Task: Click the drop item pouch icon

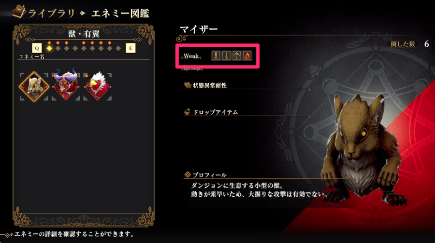Action: pos(187,112)
